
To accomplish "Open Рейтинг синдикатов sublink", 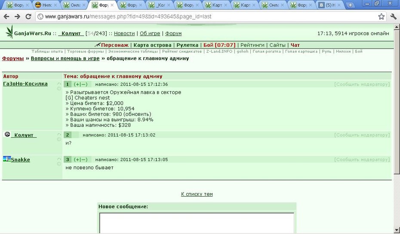I will (x=182, y=52).
